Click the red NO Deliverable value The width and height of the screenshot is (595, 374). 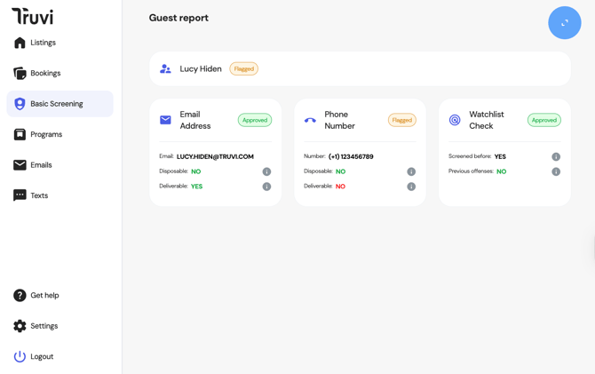(340, 187)
